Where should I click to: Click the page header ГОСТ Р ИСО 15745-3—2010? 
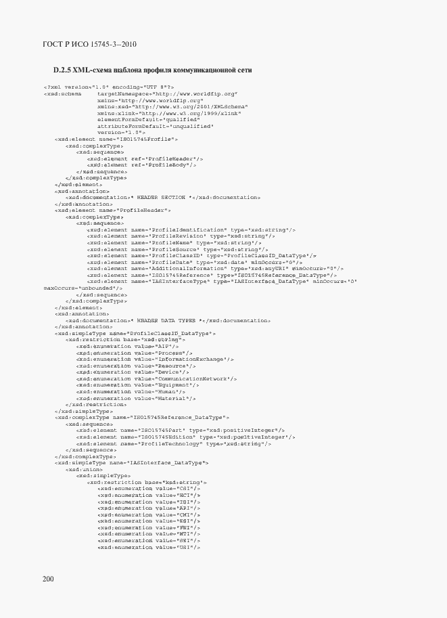[89, 44]
